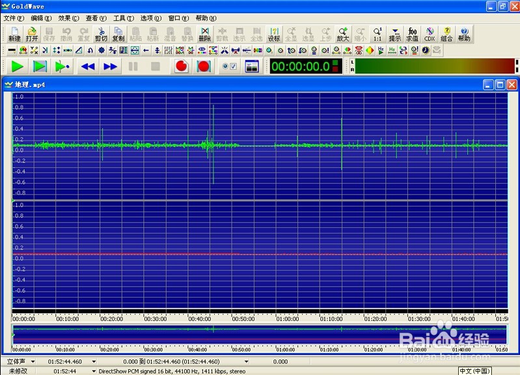The image size is (520, 375).
Task: Open the 帮助(H) menu
Action: point(206,18)
